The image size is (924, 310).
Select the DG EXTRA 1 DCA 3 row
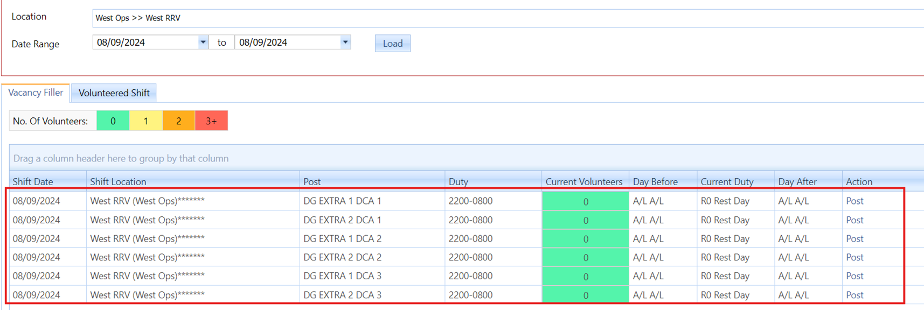click(x=342, y=276)
